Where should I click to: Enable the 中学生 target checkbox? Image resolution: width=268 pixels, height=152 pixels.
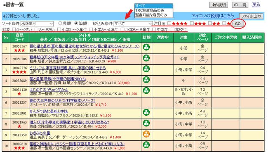[154, 30]
